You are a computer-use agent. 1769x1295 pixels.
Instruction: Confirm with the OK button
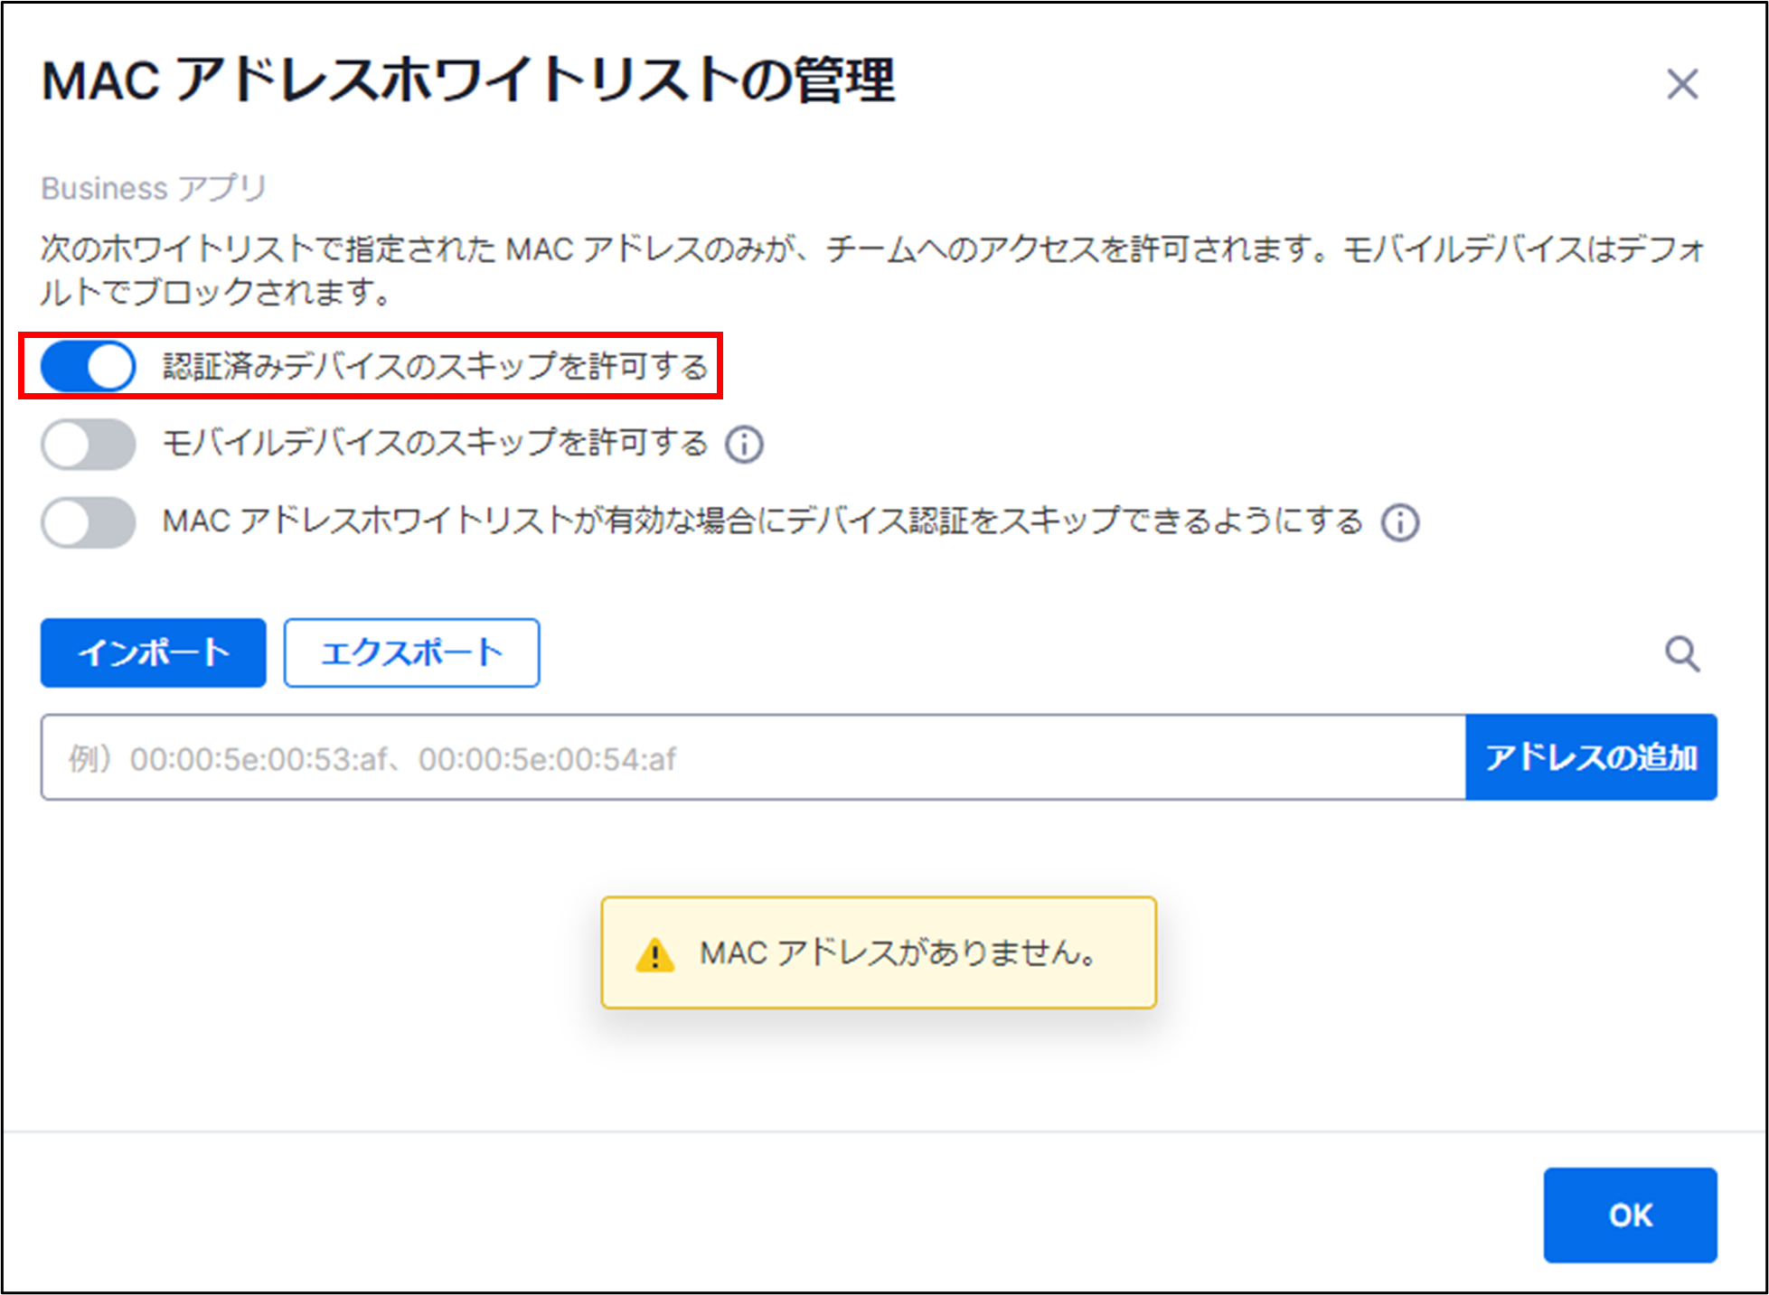pyautogui.click(x=1630, y=1215)
